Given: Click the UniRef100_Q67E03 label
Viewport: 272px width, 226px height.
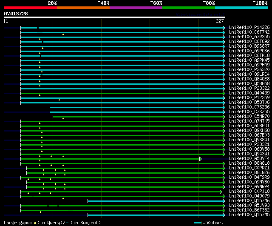Looking at the screenshot, I should point(249,135).
